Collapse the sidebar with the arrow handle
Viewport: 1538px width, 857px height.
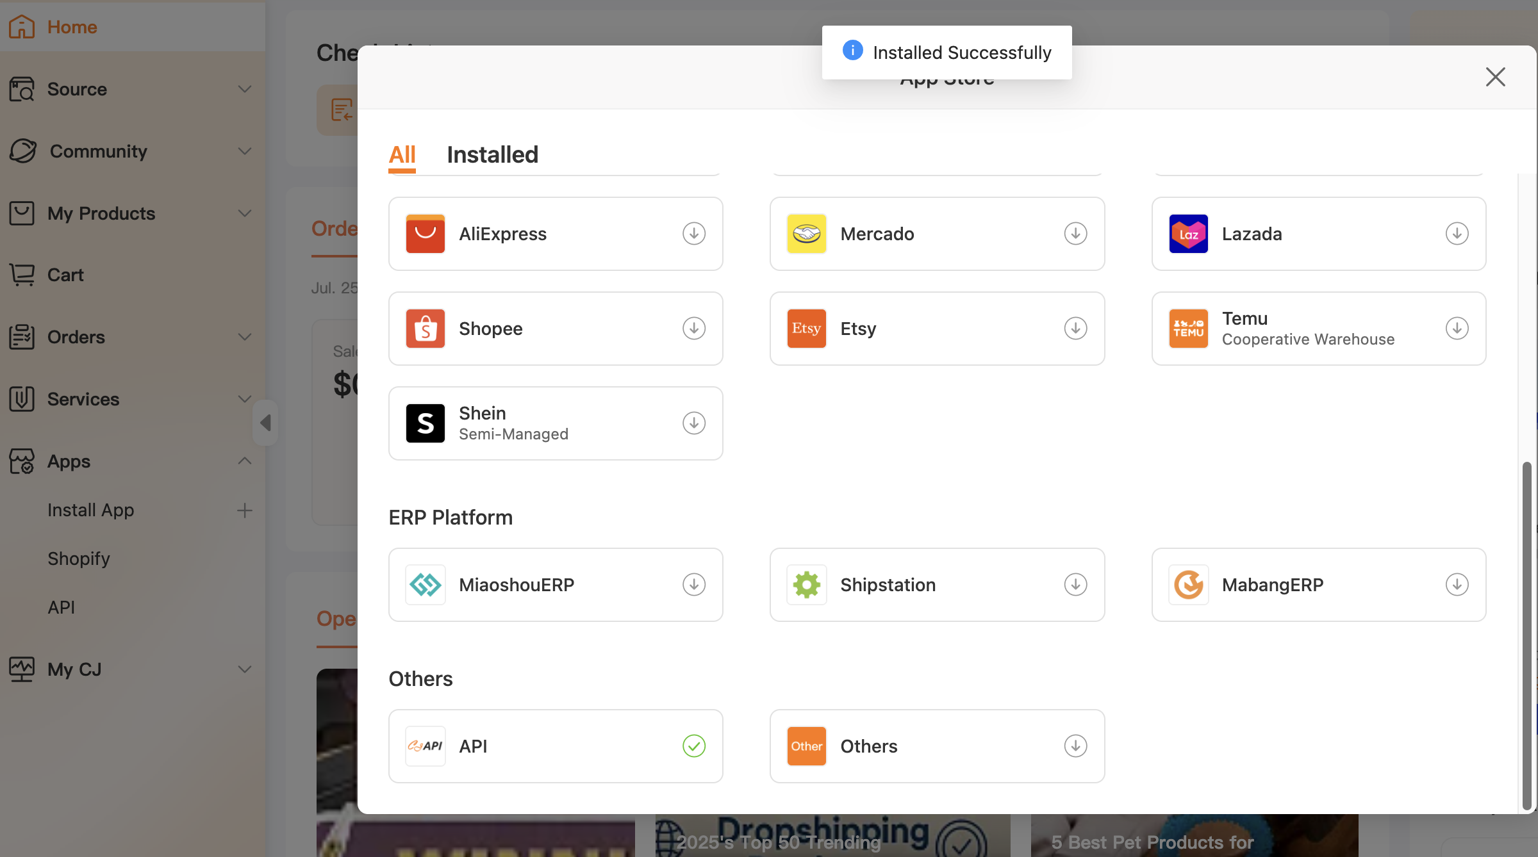265,423
